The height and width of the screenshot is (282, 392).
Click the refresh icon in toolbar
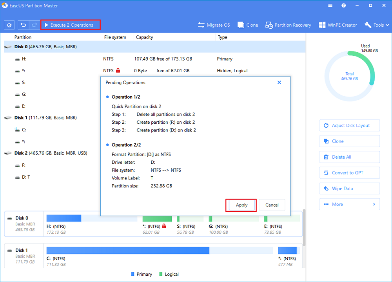9,25
